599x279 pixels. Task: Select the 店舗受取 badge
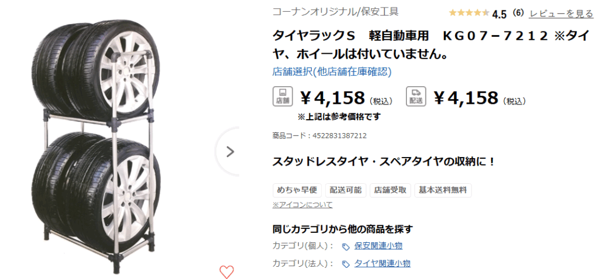[390, 190]
